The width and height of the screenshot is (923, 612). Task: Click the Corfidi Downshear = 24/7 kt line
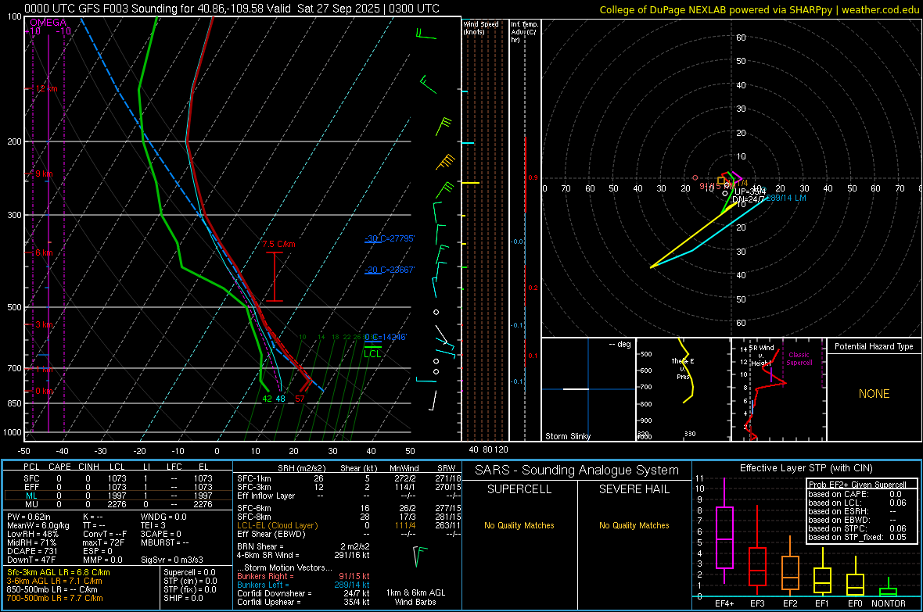click(x=303, y=593)
